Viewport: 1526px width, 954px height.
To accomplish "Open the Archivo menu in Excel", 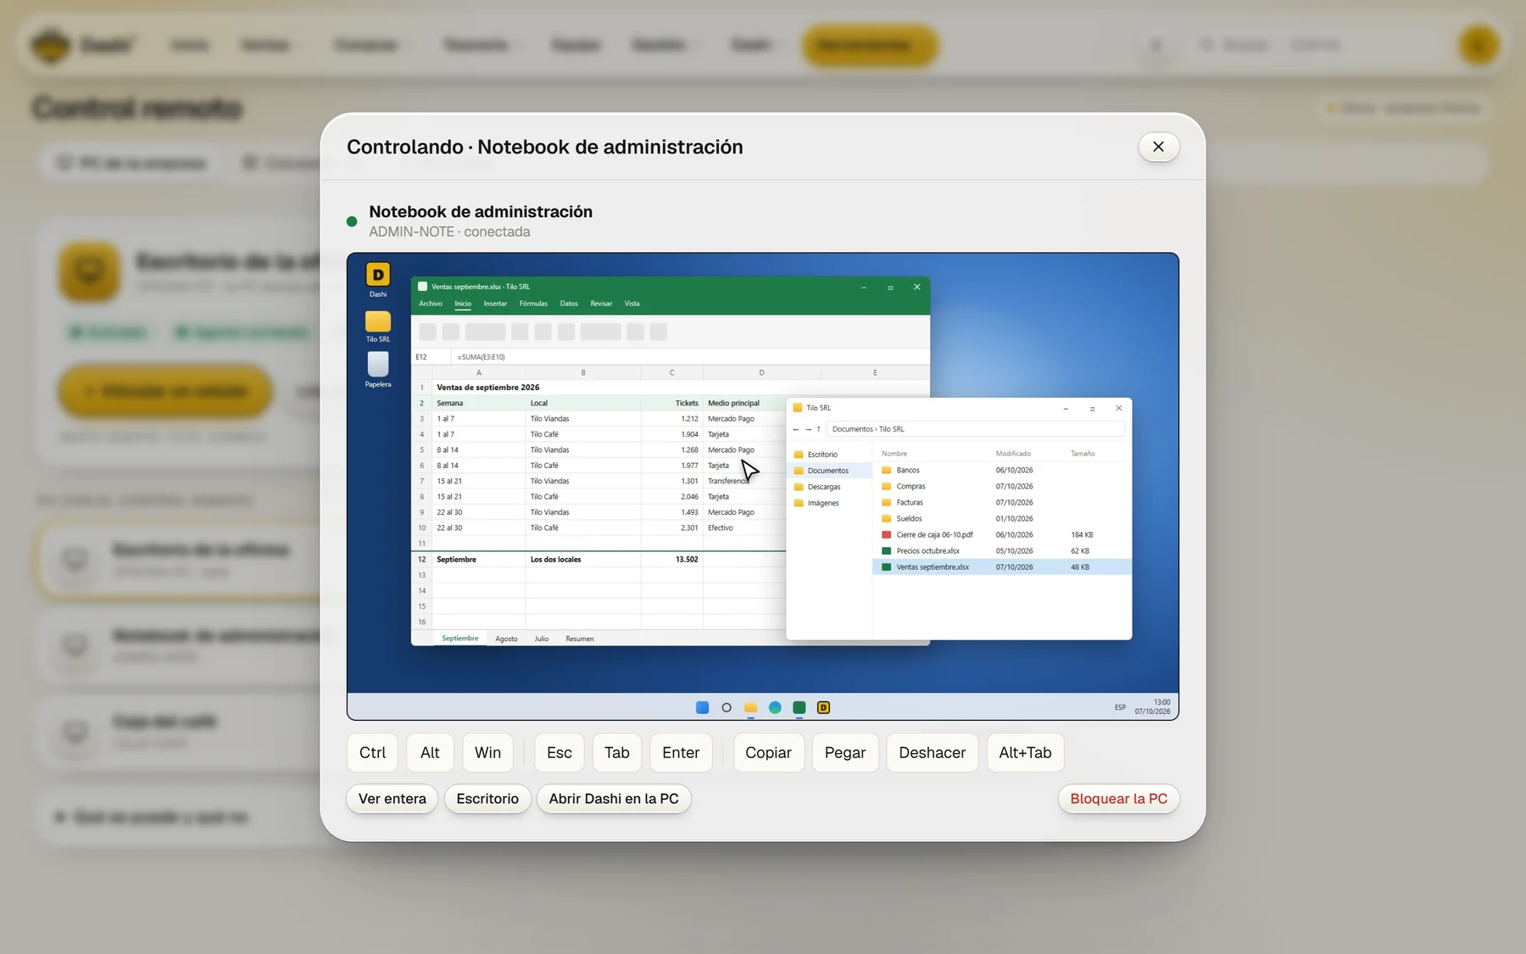I will coord(431,304).
